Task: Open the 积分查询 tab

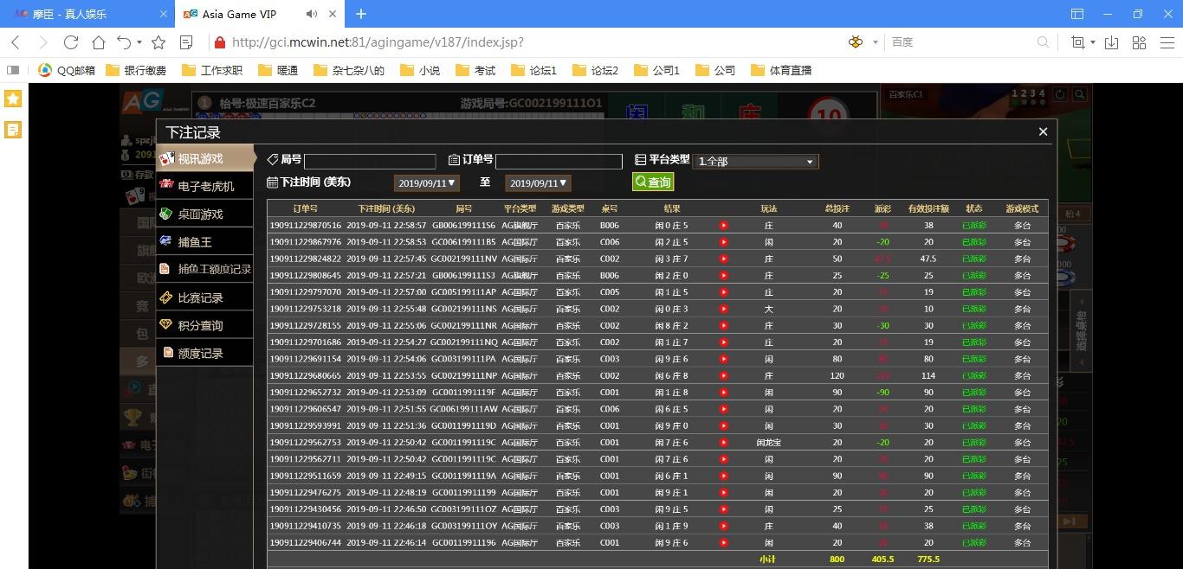Action: pyautogui.click(x=200, y=325)
